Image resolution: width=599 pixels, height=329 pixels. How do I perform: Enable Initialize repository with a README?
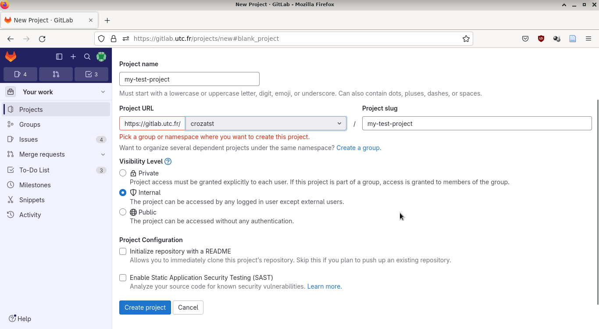pos(123,251)
